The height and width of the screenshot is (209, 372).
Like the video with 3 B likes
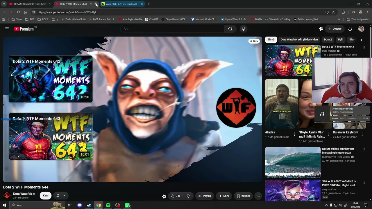pyautogui.click(x=175, y=196)
